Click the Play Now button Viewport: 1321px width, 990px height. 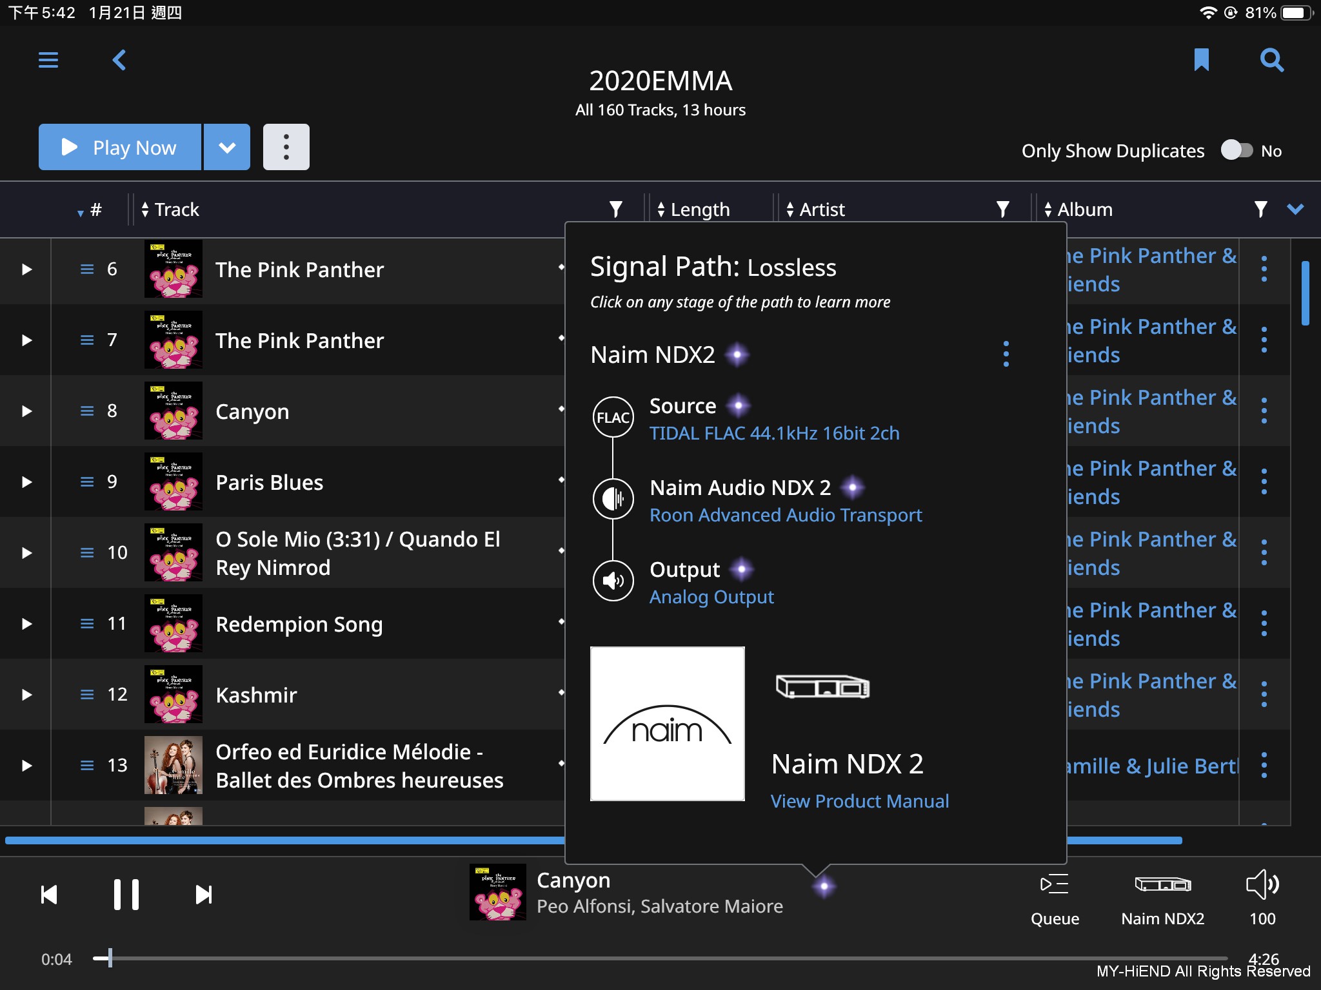(x=120, y=147)
